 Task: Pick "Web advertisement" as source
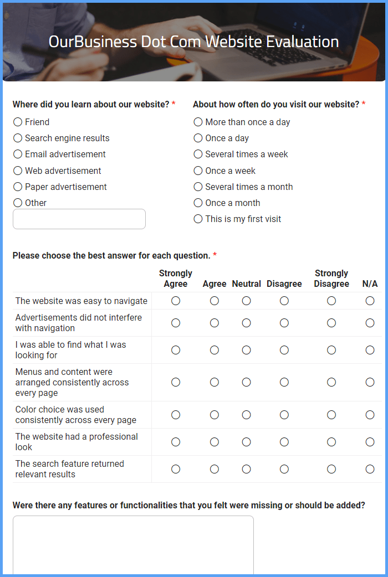(x=18, y=171)
